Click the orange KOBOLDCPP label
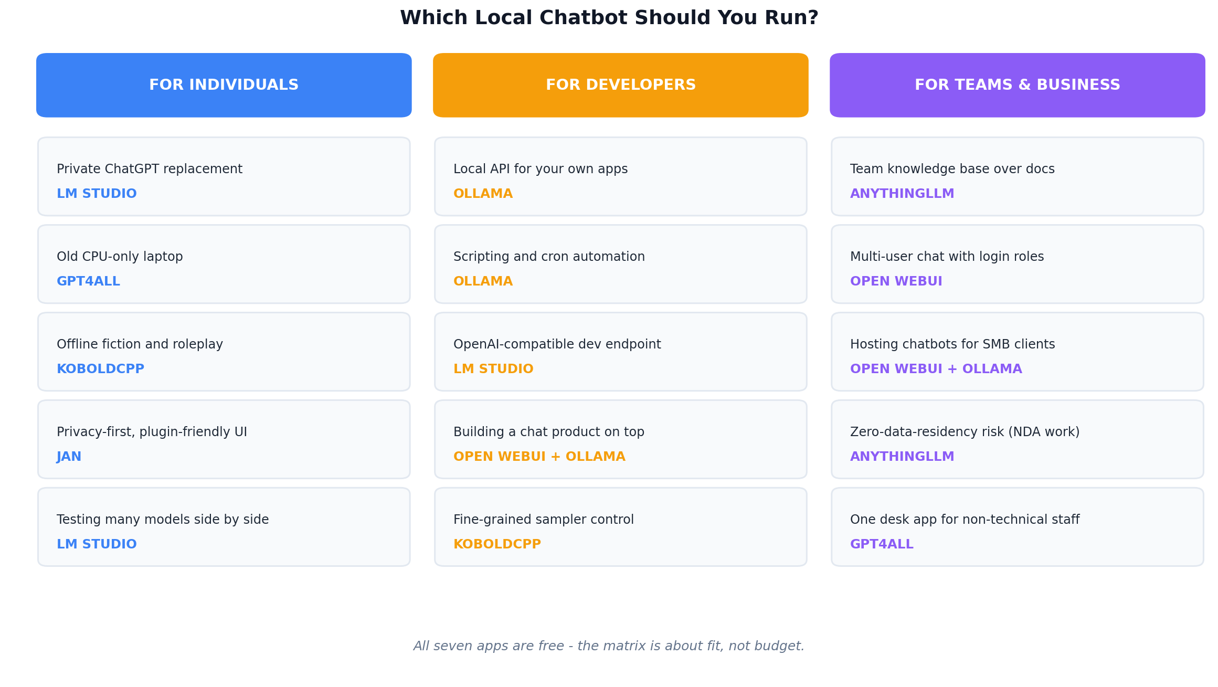This screenshot has width=1218, height=687. click(497, 544)
